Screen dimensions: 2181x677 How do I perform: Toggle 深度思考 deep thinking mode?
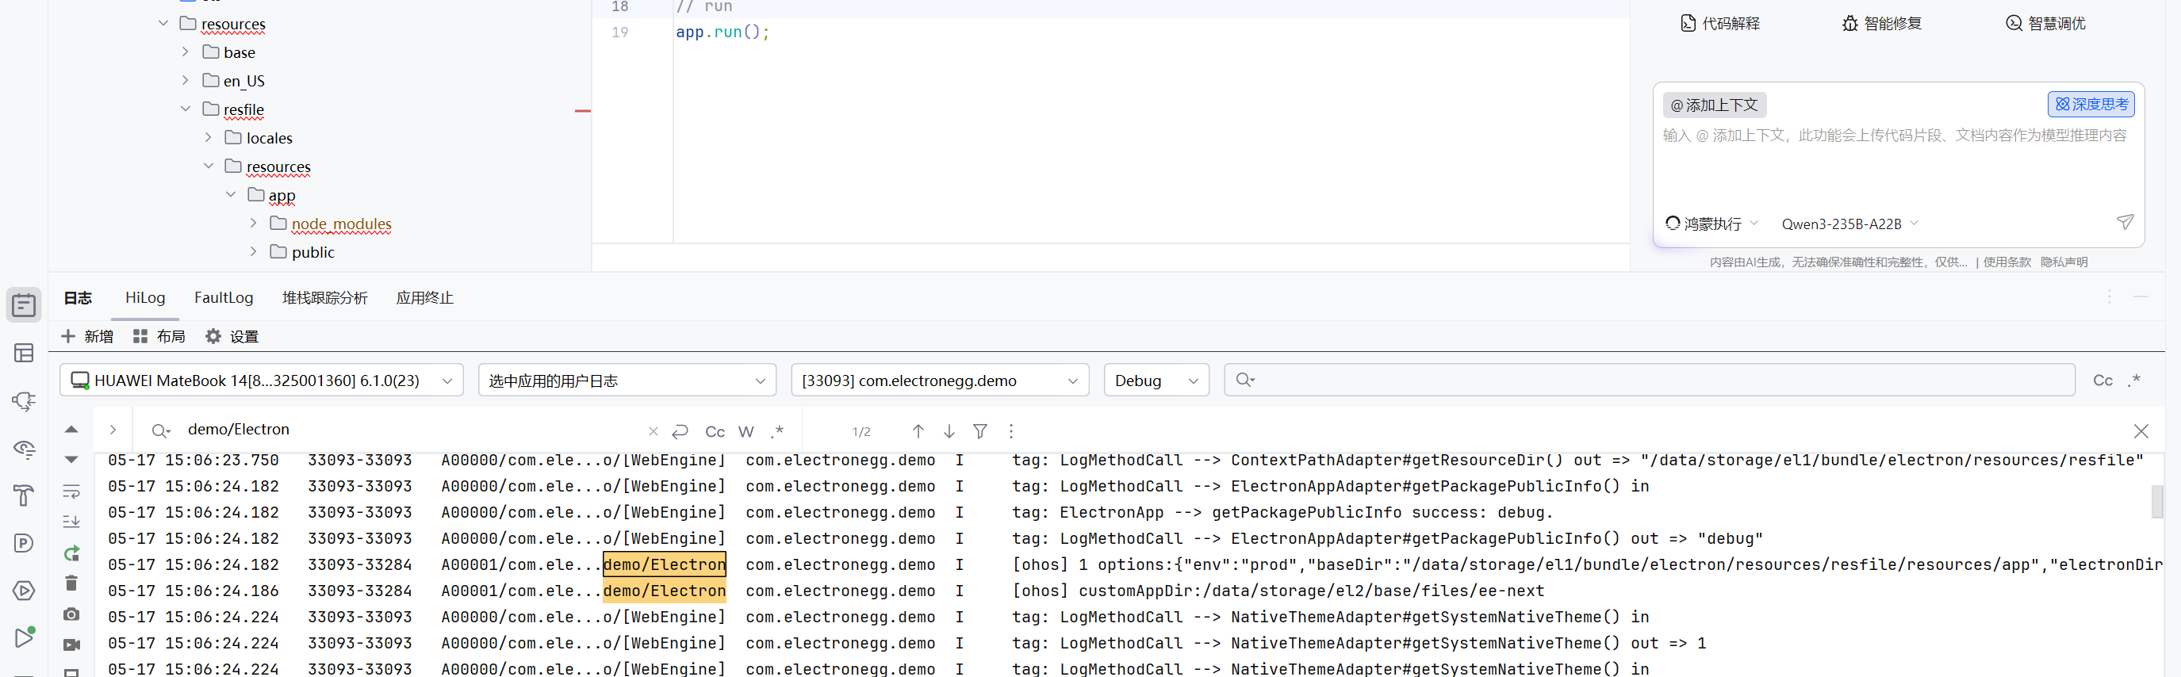click(x=2091, y=104)
